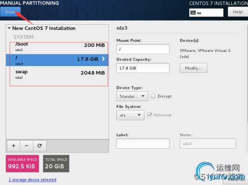Click the Modify... devices button
The height and width of the screenshot is (185, 248).
pos(193,68)
